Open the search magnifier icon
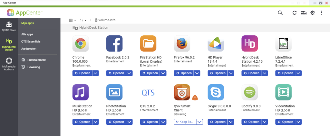Viewport: 330px width, 136px height. (x=280, y=13)
